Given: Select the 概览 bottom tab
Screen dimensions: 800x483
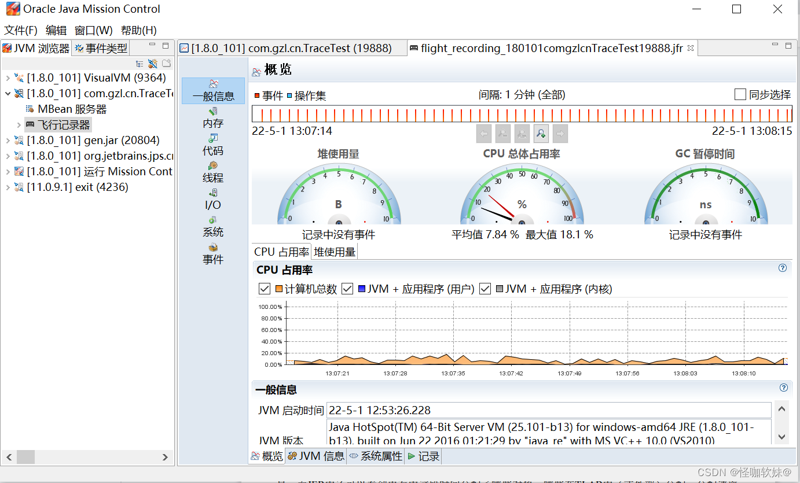Looking at the screenshot, I should [267, 456].
